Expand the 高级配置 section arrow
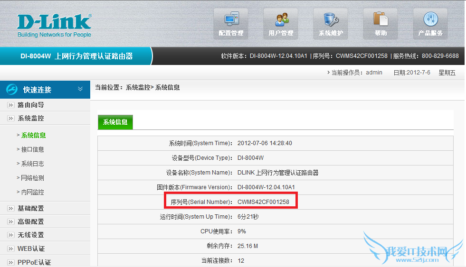The width and height of the screenshot is (466, 267). [11, 222]
